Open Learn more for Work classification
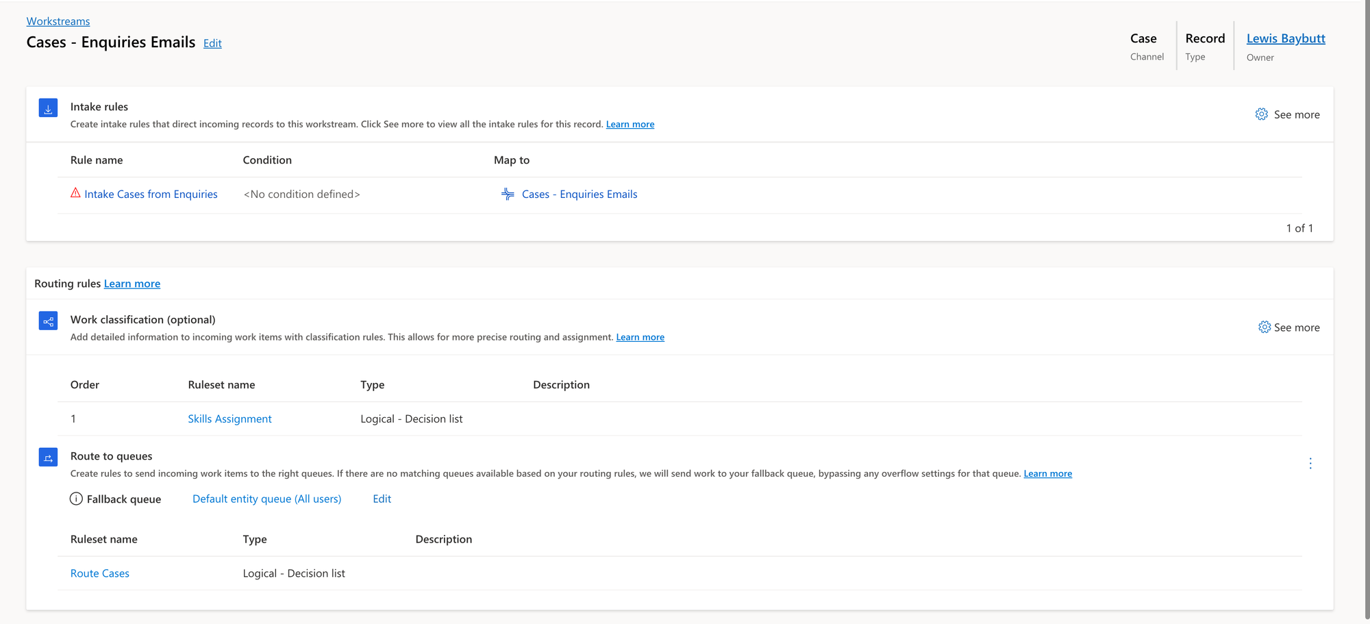The image size is (1370, 624). [640, 337]
